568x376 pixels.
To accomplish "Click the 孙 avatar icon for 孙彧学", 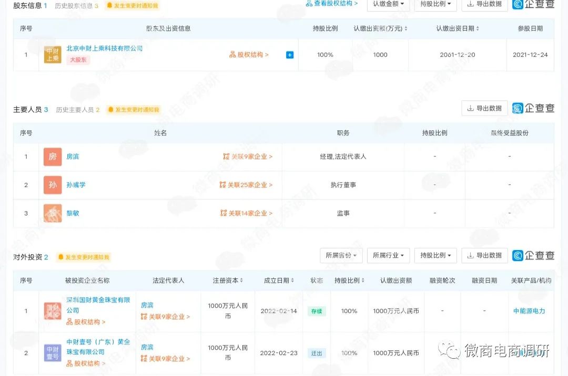I will (53, 185).
